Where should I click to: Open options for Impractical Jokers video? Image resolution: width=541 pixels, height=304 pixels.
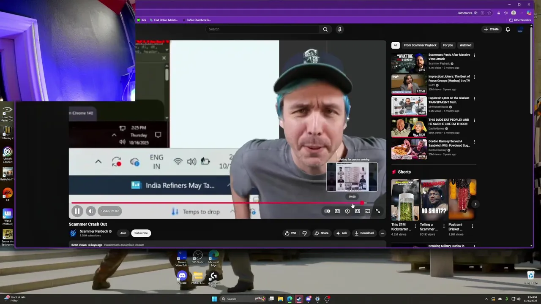pyautogui.click(x=474, y=77)
